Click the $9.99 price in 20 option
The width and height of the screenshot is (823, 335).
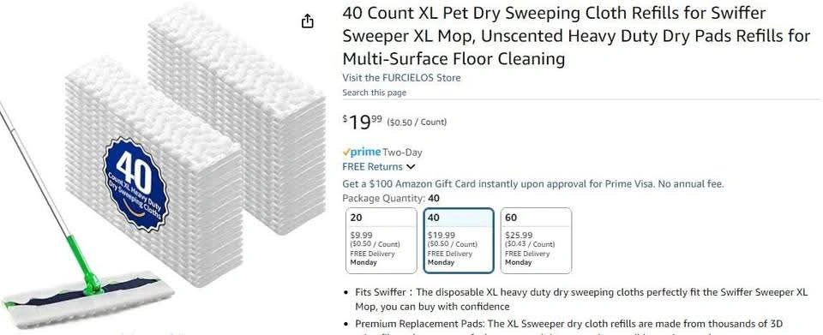coord(361,236)
